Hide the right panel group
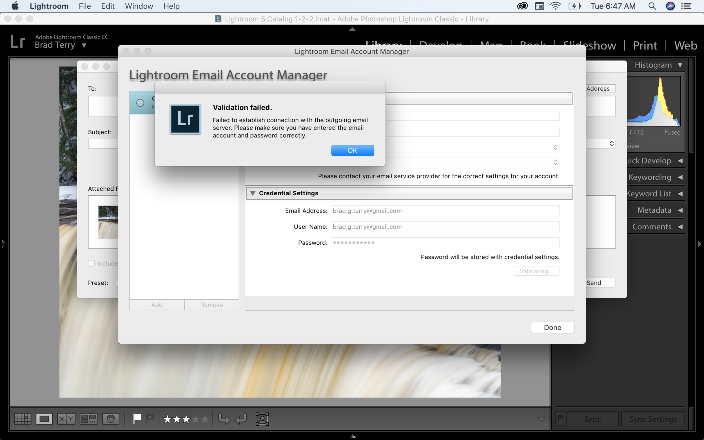704x440 pixels. [x=700, y=244]
